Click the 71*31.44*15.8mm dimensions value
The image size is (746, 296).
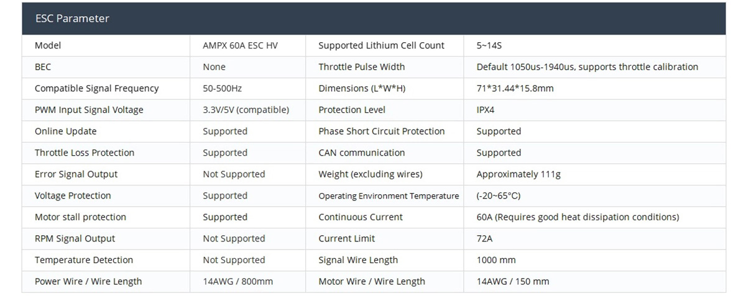click(515, 88)
